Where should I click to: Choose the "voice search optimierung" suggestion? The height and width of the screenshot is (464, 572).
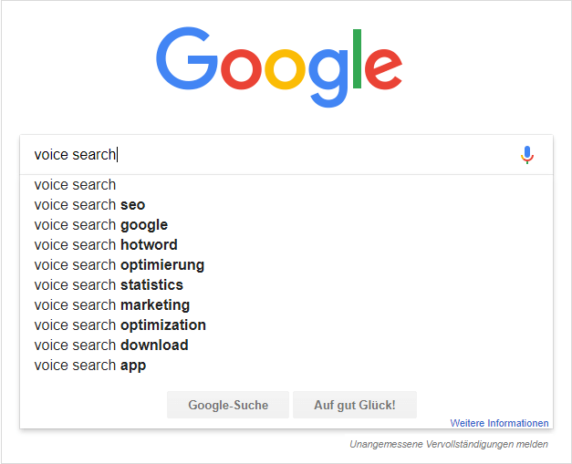coord(120,265)
